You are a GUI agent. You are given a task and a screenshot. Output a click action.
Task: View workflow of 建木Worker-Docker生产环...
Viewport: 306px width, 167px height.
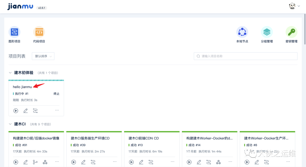click(x=266, y=162)
